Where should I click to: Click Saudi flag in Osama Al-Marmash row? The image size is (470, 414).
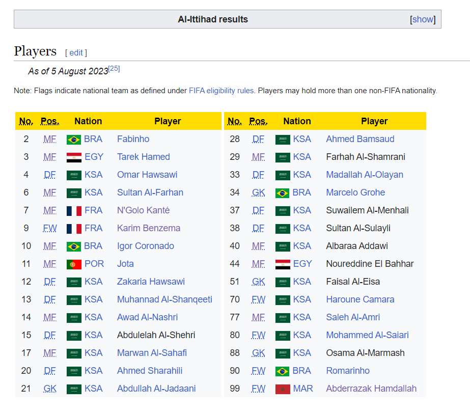(x=283, y=353)
